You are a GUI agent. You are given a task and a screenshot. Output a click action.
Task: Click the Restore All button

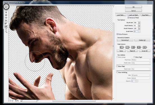click(142, 40)
